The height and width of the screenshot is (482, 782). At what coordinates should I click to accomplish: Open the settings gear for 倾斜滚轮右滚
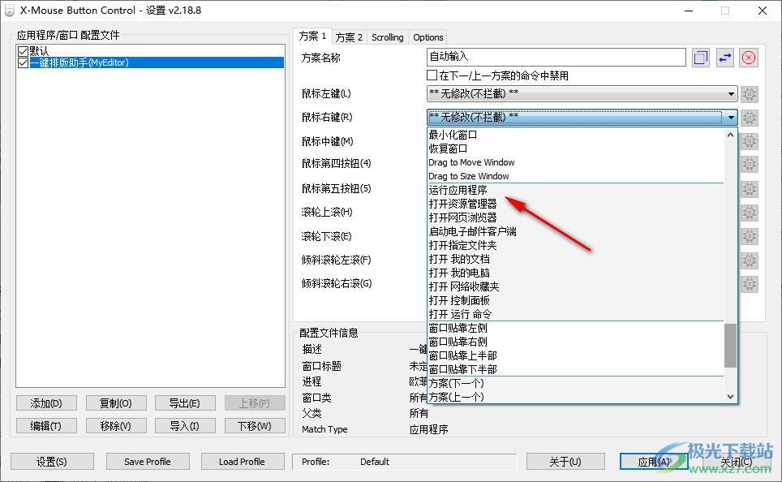pos(749,284)
